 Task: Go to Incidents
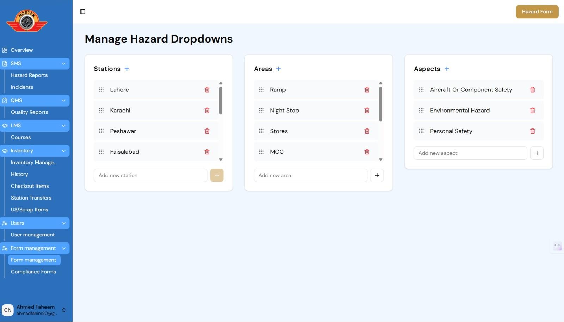pos(22,87)
